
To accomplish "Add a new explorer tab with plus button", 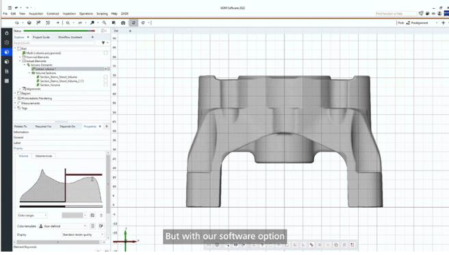I will coord(92,37).
